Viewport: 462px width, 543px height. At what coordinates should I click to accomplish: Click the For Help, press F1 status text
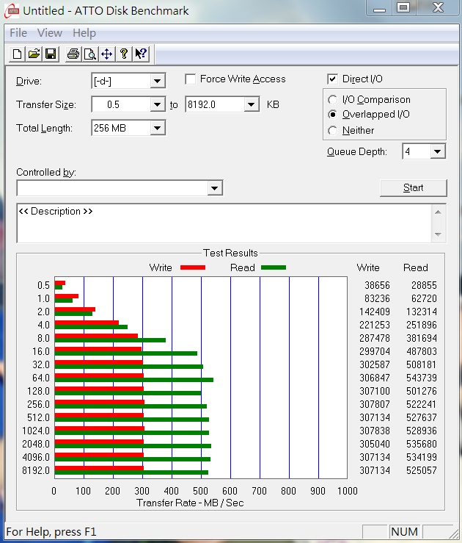[x=51, y=531]
